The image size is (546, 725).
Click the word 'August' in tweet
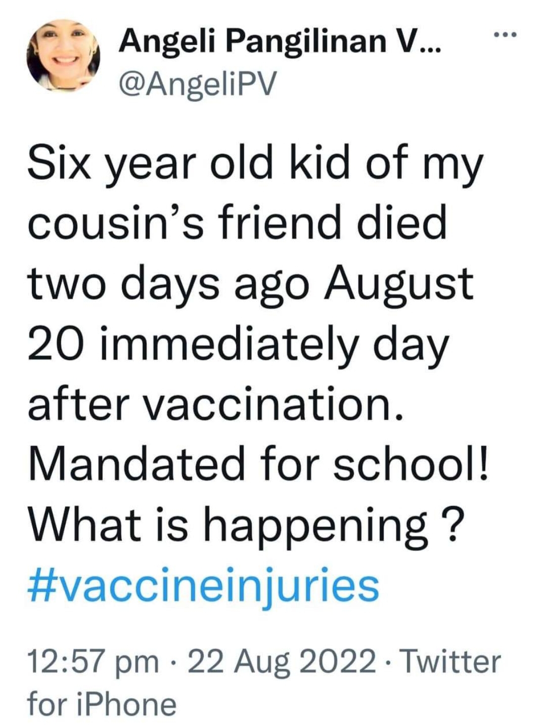tap(399, 285)
